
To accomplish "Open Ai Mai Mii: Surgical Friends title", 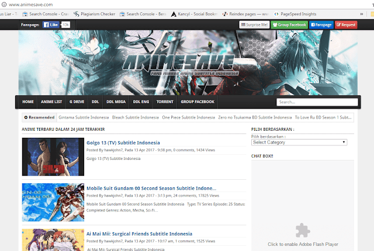I will tap(139, 233).
